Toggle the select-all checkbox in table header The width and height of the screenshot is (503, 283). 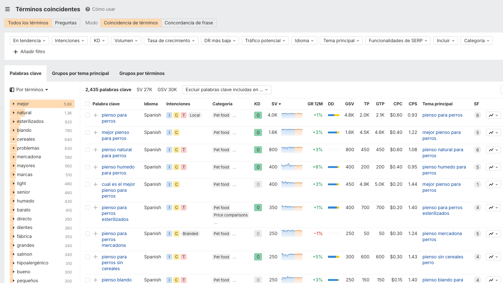click(88, 104)
